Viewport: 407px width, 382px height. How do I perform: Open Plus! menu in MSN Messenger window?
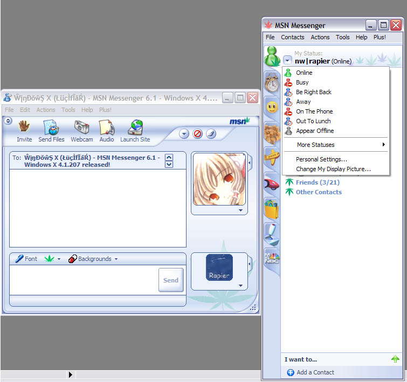click(x=380, y=37)
